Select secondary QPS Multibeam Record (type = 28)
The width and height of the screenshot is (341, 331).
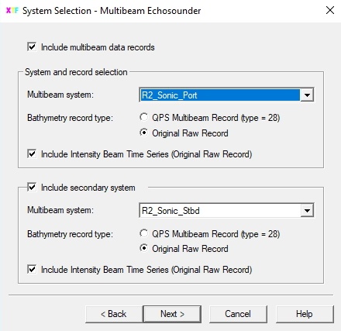pos(144,233)
